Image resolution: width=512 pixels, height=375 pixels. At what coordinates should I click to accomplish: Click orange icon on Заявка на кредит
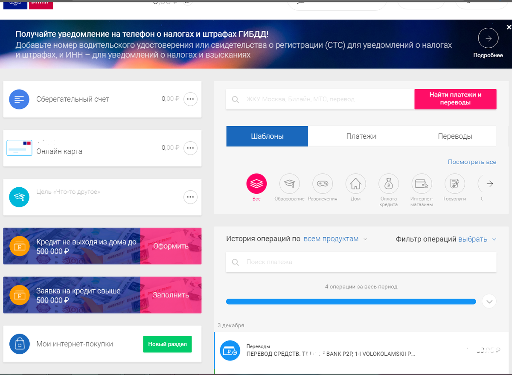19,295
